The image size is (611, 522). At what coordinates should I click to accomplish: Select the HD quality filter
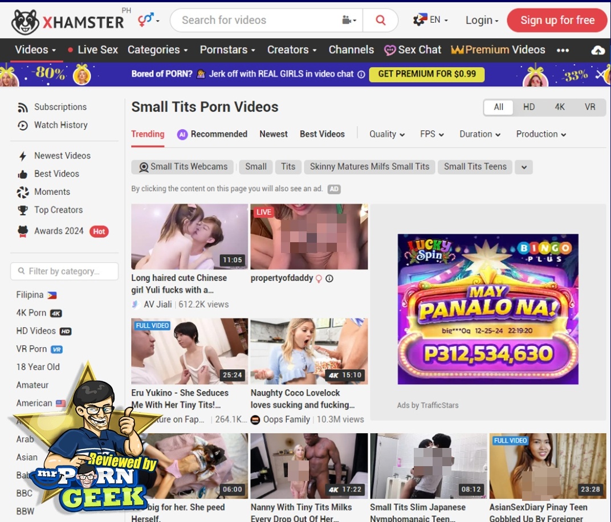tap(529, 107)
